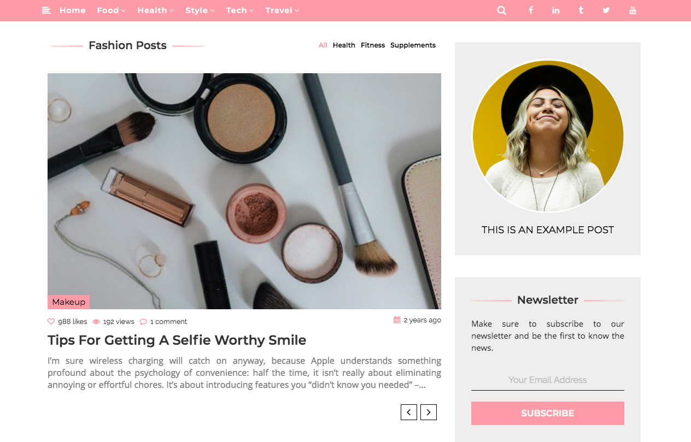691x442 pixels.
Task: Click the Makeup category tag
Action: (x=69, y=302)
